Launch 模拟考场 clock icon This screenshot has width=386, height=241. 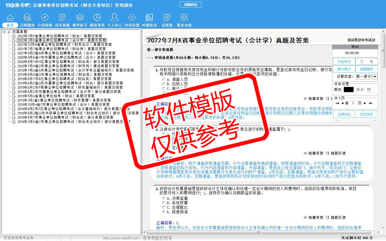coord(97,18)
